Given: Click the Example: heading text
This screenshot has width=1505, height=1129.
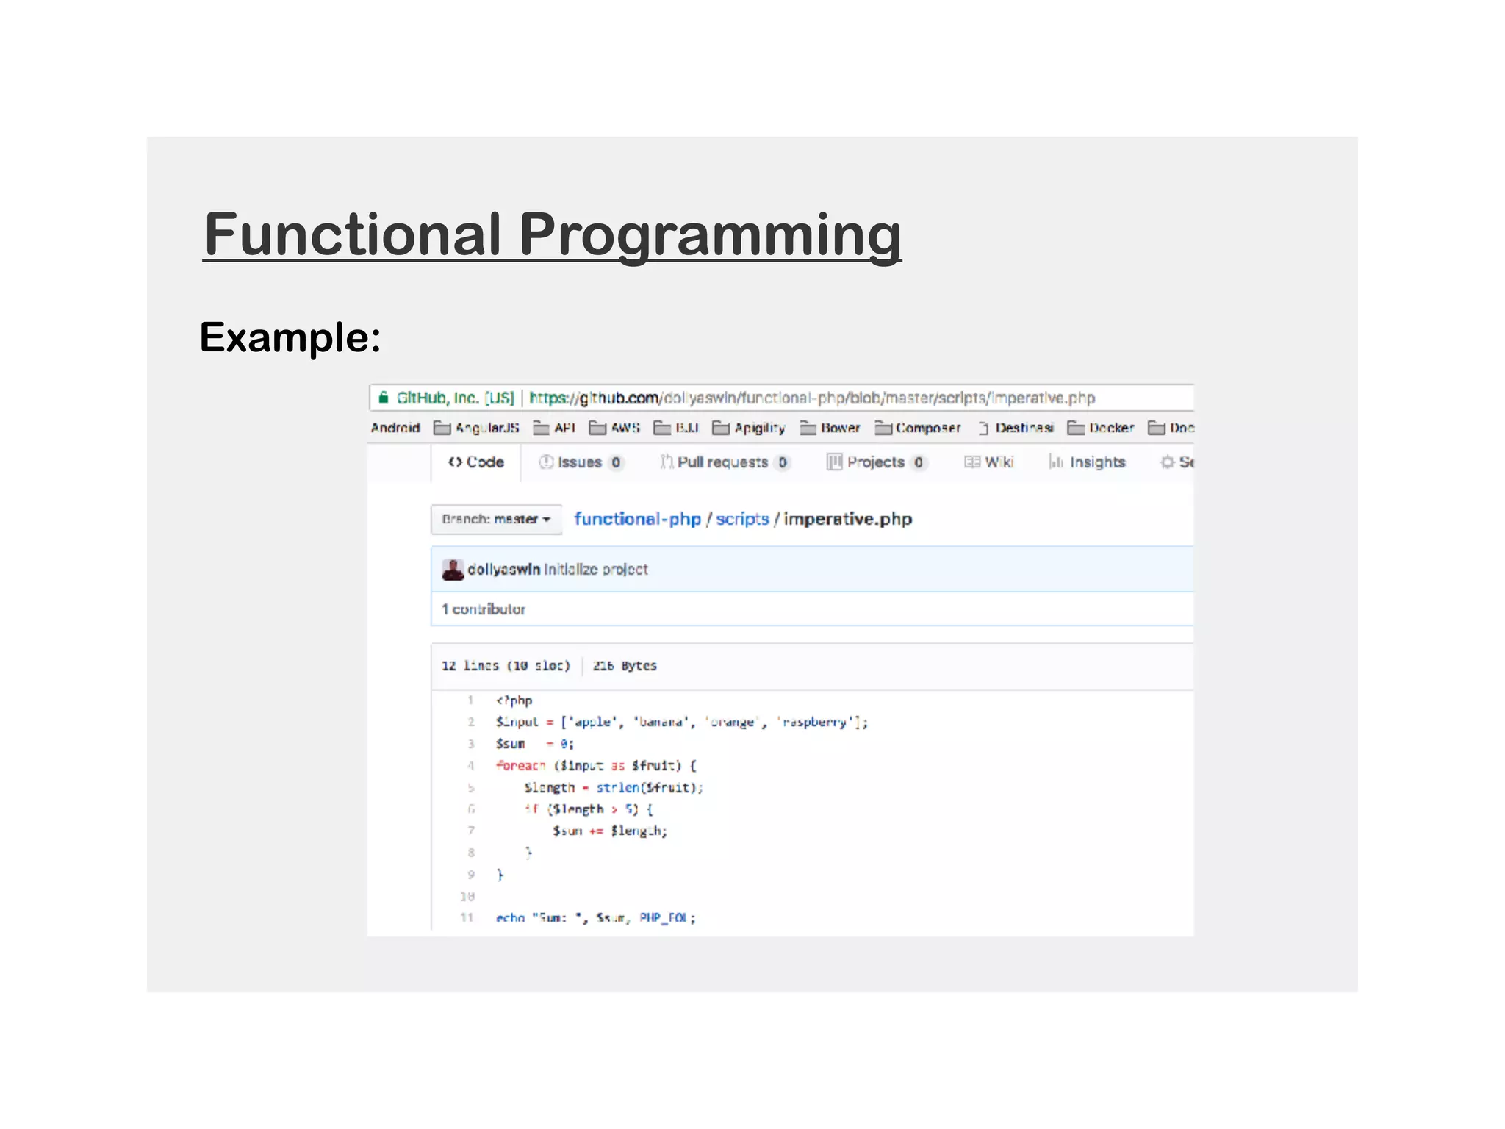Looking at the screenshot, I should (x=290, y=337).
